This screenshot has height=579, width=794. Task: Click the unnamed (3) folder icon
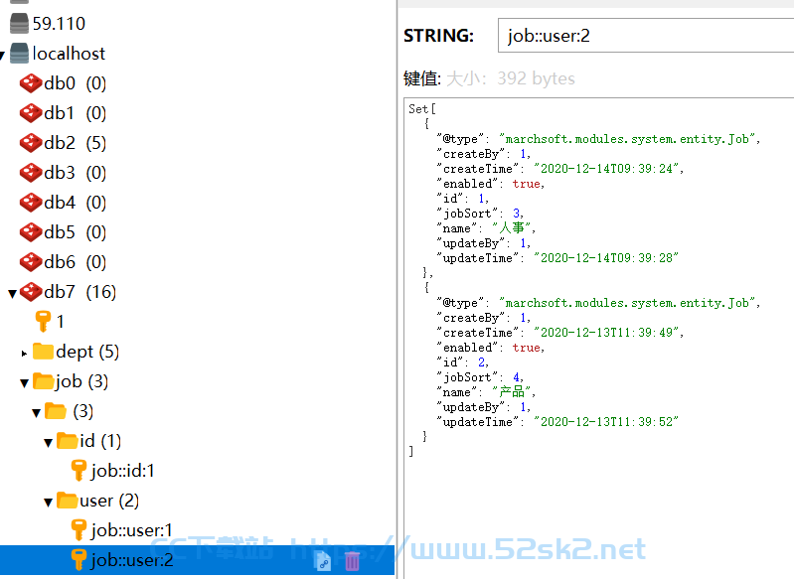point(56,411)
